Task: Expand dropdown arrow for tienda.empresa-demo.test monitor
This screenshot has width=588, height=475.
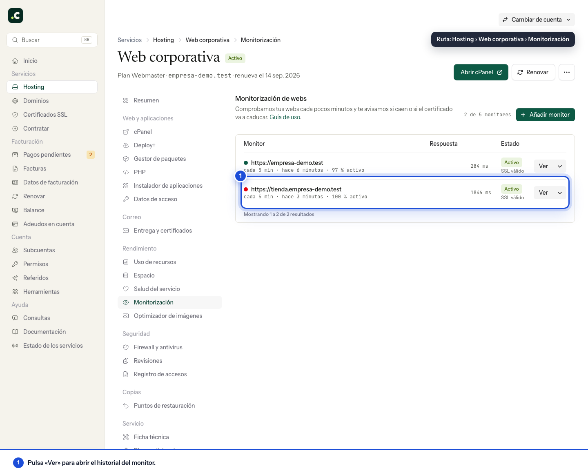Action: (560, 193)
